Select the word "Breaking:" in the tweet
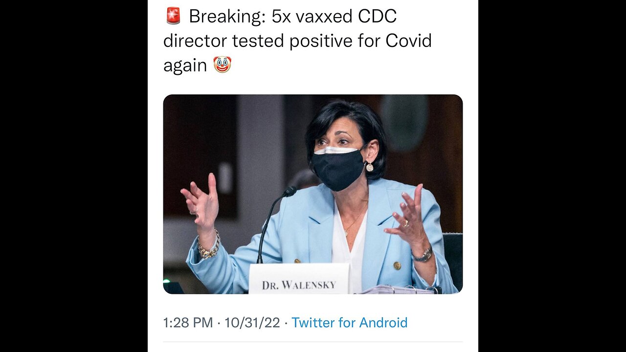 pos(226,17)
